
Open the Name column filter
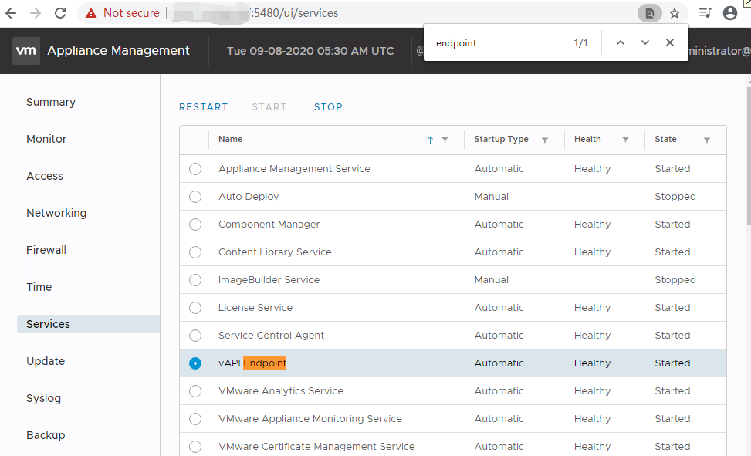[x=445, y=140]
